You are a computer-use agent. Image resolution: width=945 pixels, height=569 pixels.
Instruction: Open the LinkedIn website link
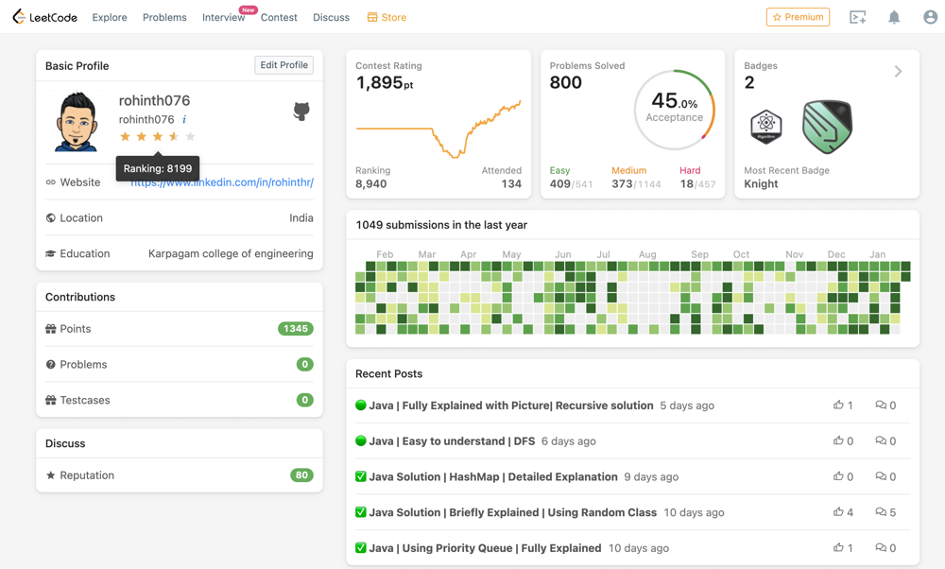(222, 182)
